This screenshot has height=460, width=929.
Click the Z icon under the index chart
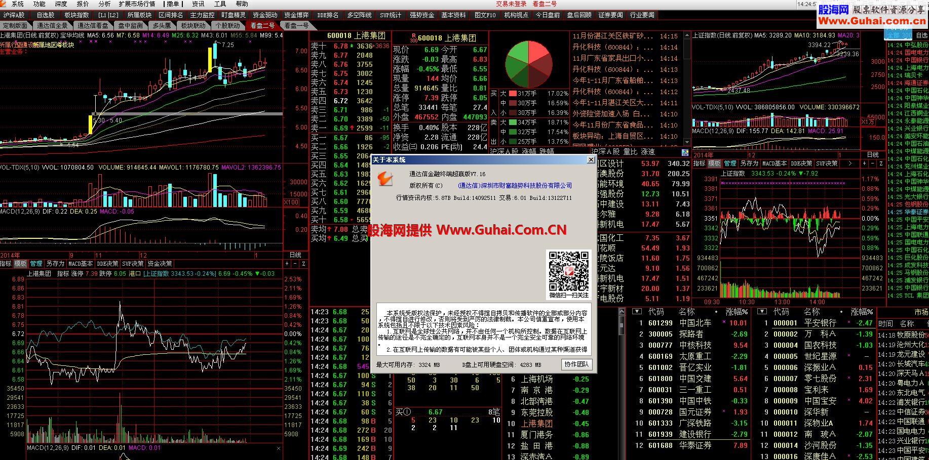[x=881, y=164]
